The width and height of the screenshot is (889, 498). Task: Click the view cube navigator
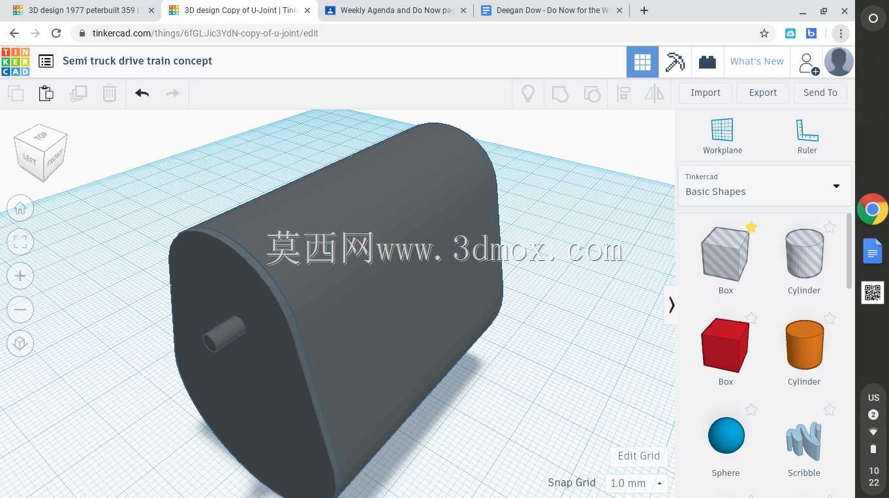pyautogui.click(x=41, y=153)
